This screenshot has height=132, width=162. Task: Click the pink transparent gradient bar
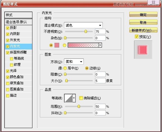click(83, 45)
